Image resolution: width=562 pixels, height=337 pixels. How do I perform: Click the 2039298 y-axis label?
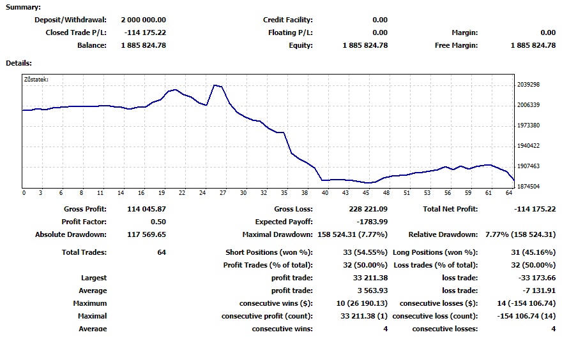click(528, 85)
